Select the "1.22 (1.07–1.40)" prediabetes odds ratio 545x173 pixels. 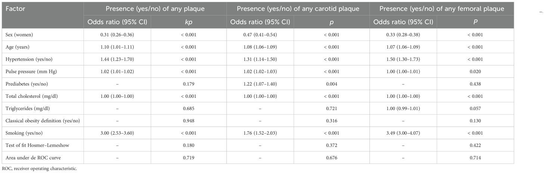[x=260, y=84]
